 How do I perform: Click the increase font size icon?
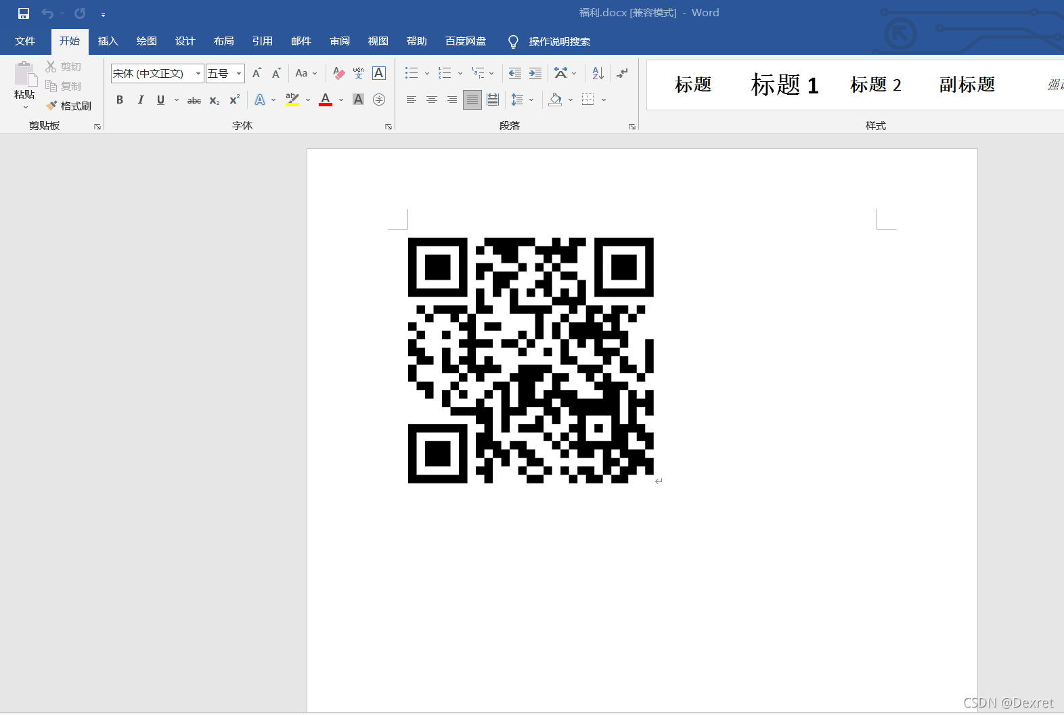257,73
